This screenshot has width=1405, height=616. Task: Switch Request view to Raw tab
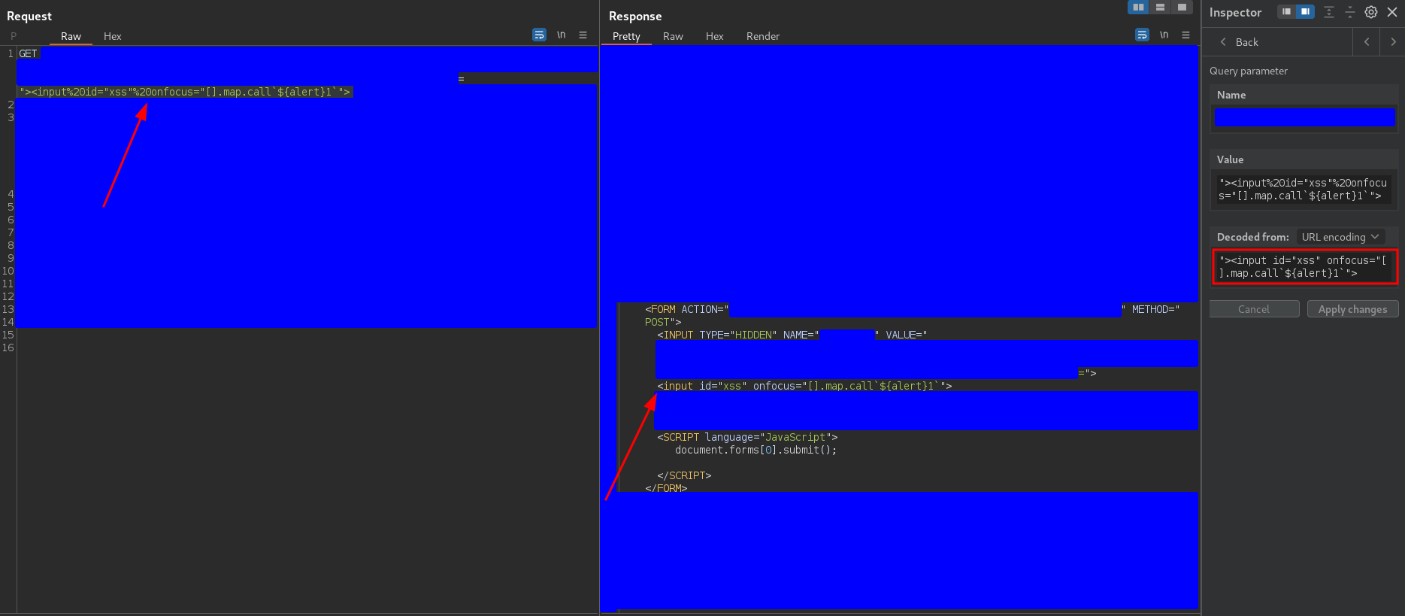71,36
